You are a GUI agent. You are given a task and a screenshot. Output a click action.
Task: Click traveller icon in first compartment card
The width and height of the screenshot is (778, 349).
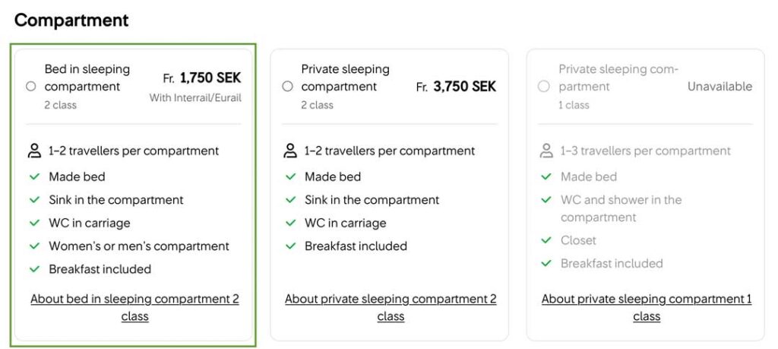click(x=34, y=151)
